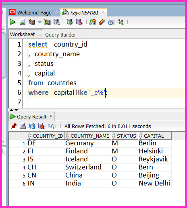Open the SQL History clock icon
The image size is (187, 208).
point(111,22)
